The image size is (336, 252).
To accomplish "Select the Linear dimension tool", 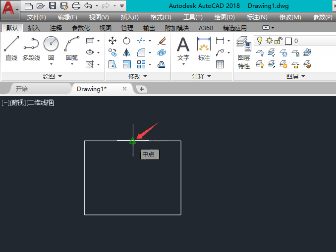I will 220,41.
